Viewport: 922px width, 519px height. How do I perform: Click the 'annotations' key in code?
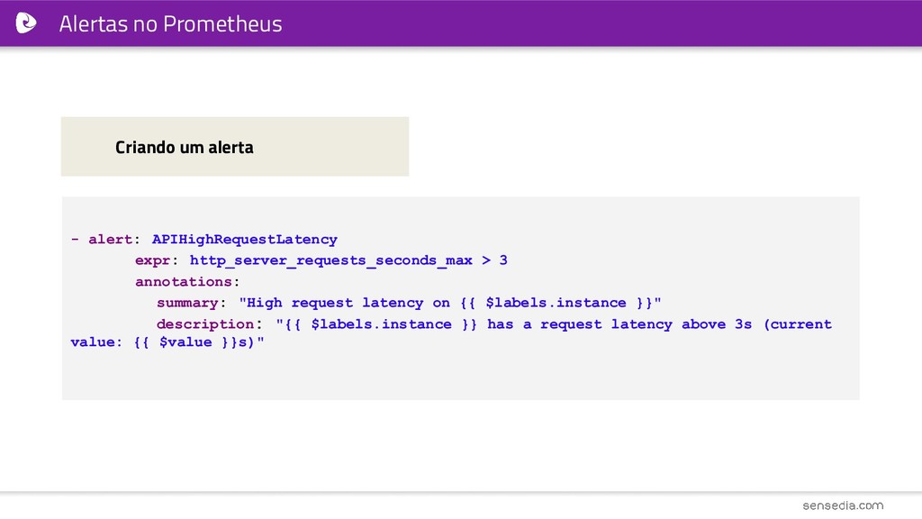click(184, 282)
